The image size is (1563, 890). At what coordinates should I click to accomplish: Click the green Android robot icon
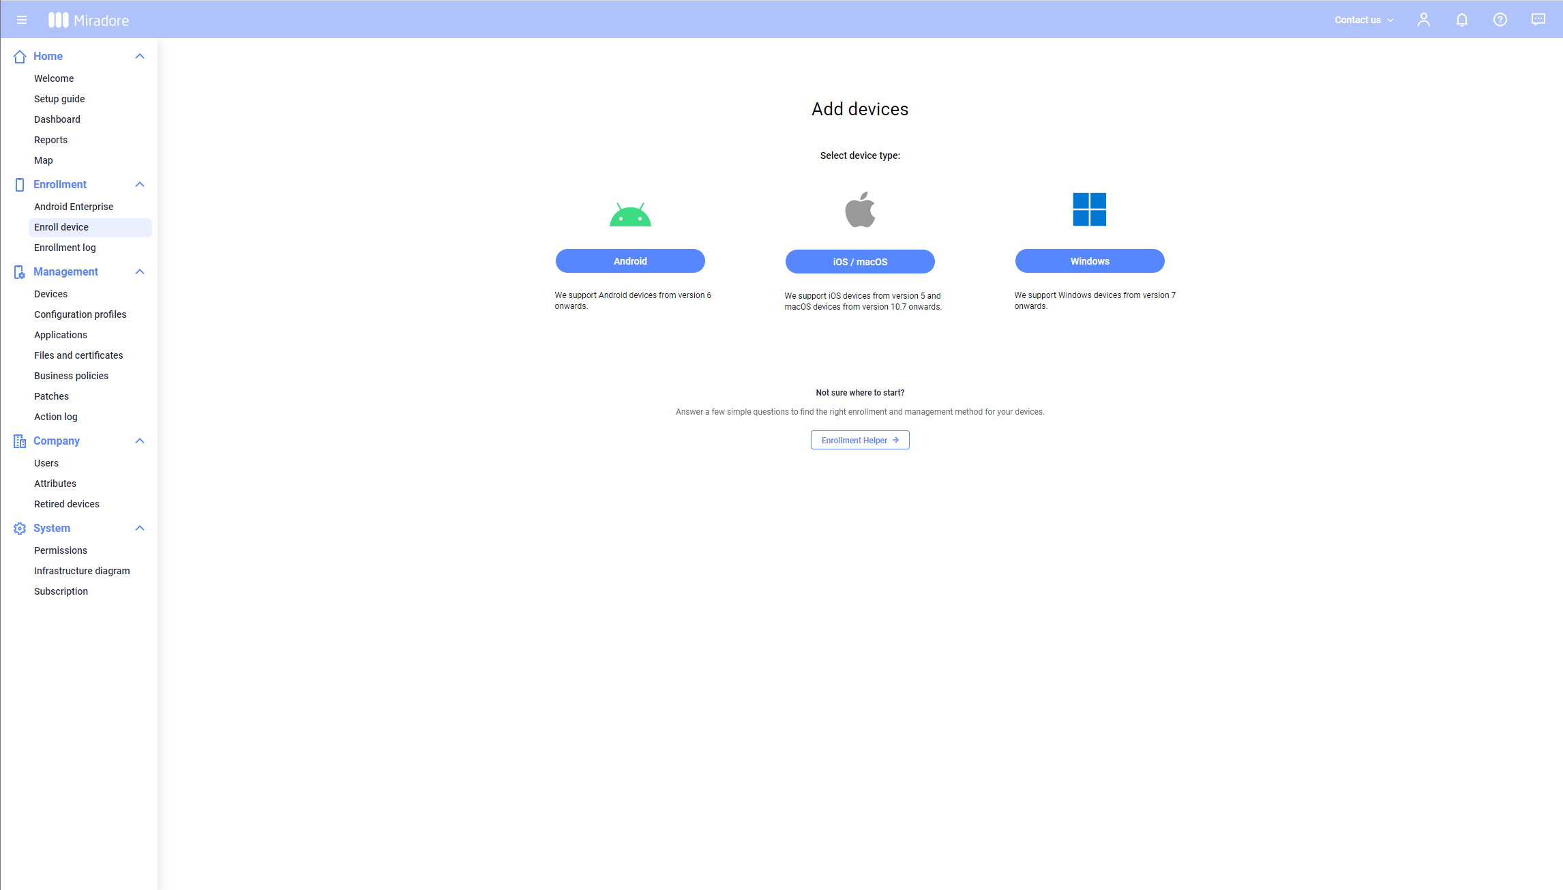tap(630, 214)
